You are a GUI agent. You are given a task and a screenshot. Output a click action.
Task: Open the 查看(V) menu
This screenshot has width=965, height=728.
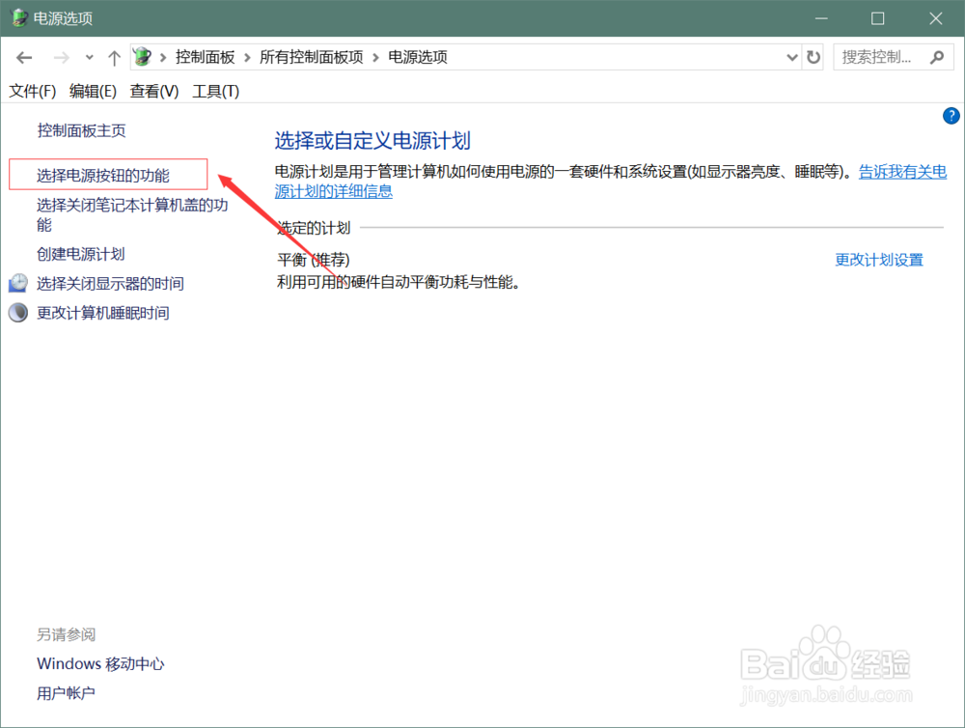[x=153, y=91]
